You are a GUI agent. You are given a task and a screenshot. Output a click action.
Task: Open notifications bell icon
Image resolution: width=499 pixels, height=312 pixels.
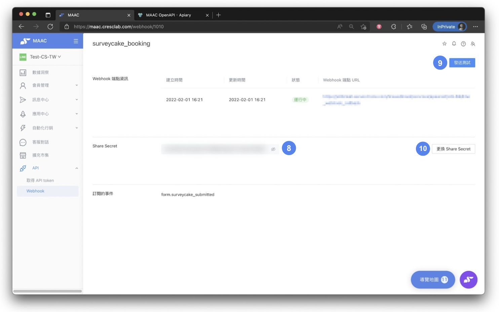point(454,44)
